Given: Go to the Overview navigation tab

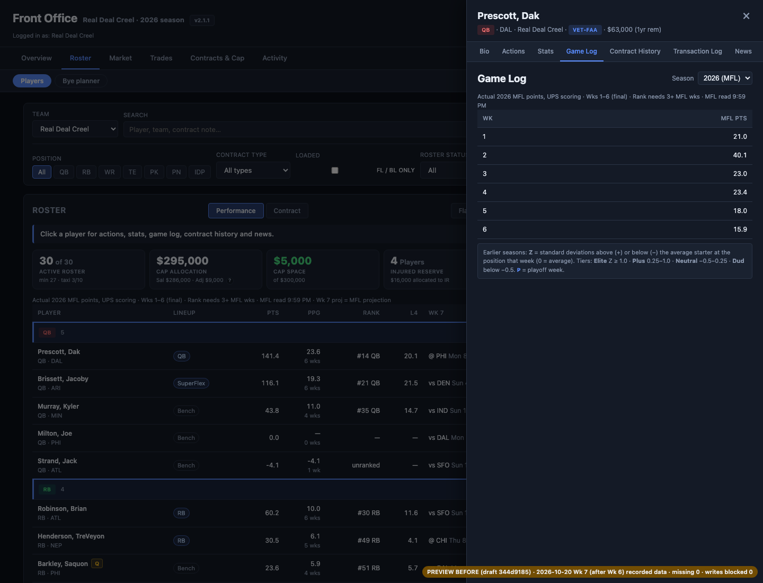Looking at the screenshot, I should tap(37, 58).
